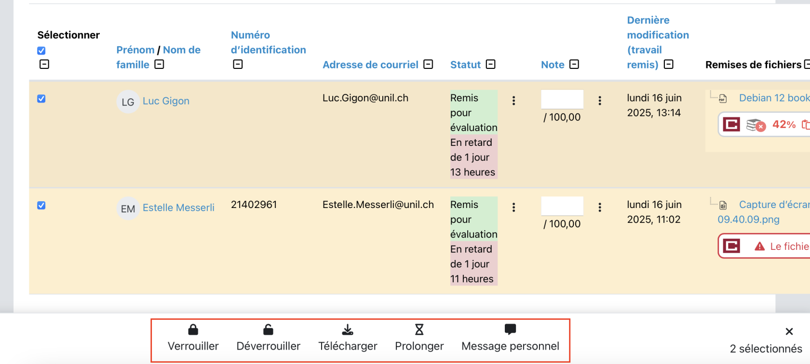Screen dimensions: 810x364
Task: Click the Compilatio icon in Luc Gigon's submission
Action: (731, 125)
